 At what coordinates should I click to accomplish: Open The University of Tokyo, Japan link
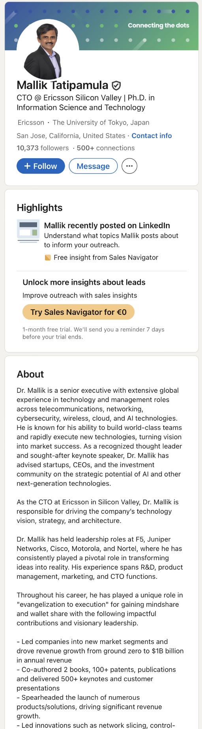(101, 123)
